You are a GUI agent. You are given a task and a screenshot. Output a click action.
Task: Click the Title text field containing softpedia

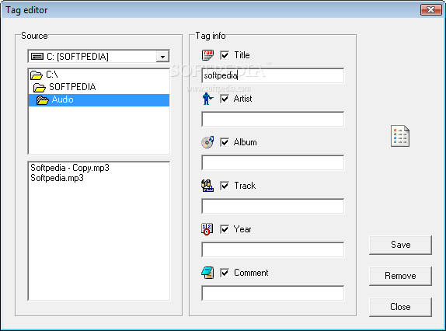tap(273, 75)
